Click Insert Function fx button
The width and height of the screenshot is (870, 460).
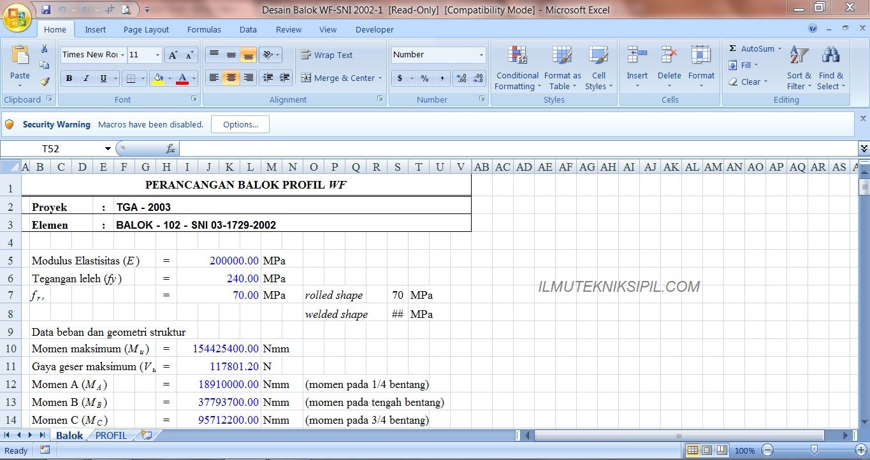coord(170,148)
